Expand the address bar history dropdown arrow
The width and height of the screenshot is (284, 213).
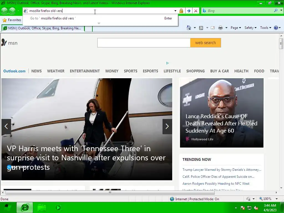175,11
